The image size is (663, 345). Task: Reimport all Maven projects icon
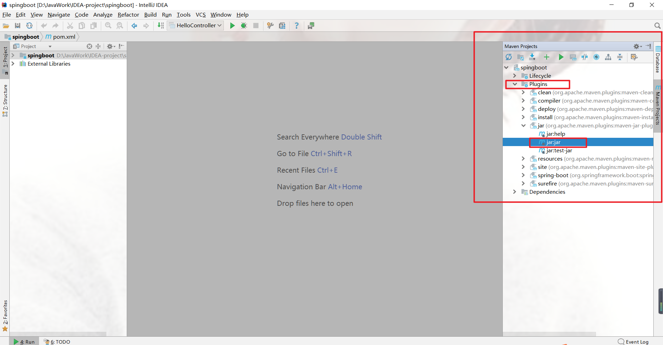click(x=509, y=57)
